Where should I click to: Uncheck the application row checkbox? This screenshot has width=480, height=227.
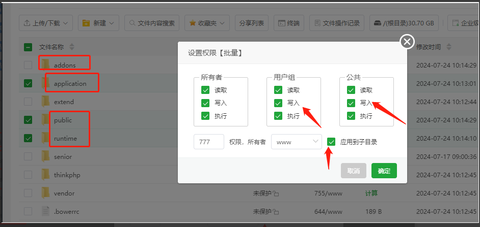[28, 83]
